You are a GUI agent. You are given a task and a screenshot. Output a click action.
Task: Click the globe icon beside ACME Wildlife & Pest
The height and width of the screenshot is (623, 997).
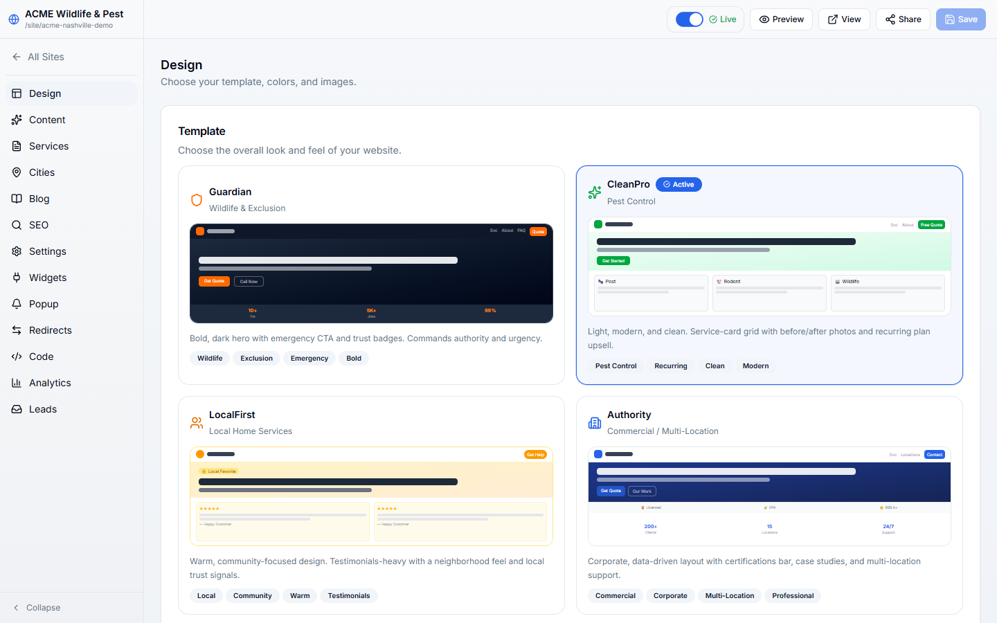point(14,19)
